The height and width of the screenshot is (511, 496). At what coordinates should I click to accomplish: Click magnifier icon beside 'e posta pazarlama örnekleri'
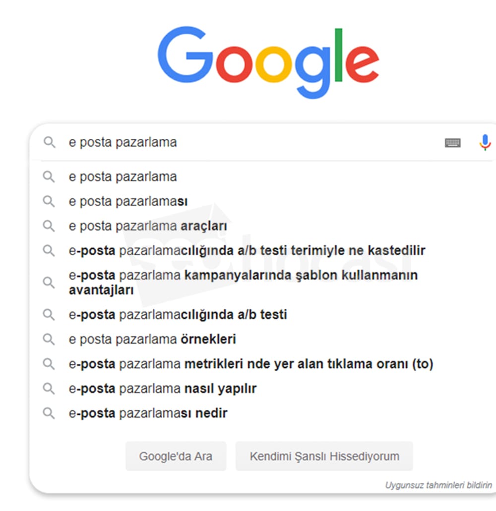[49, 339]
